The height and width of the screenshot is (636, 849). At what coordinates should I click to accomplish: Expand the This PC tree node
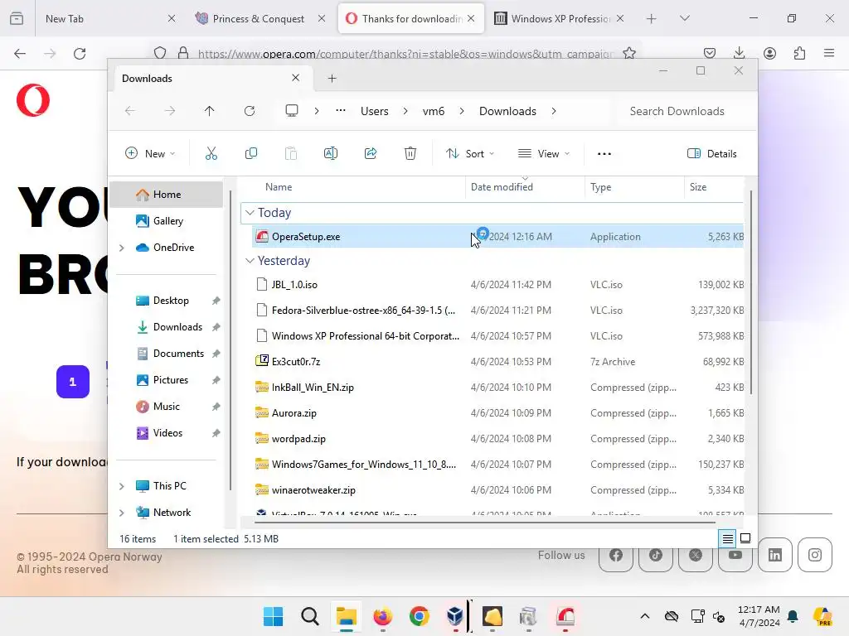point(122,486)
